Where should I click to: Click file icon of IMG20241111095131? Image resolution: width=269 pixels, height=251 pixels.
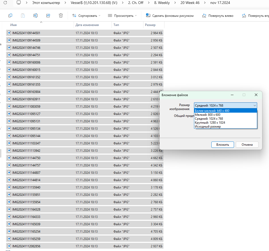(x=9, y=121)
